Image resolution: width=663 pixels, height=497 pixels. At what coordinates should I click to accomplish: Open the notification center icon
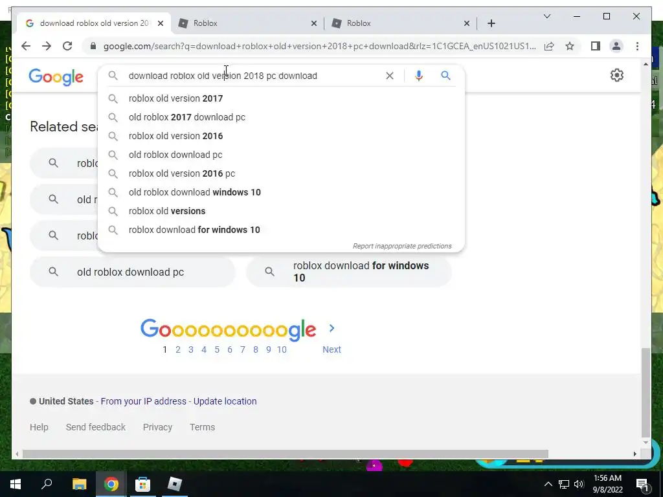tap(642, 484)
